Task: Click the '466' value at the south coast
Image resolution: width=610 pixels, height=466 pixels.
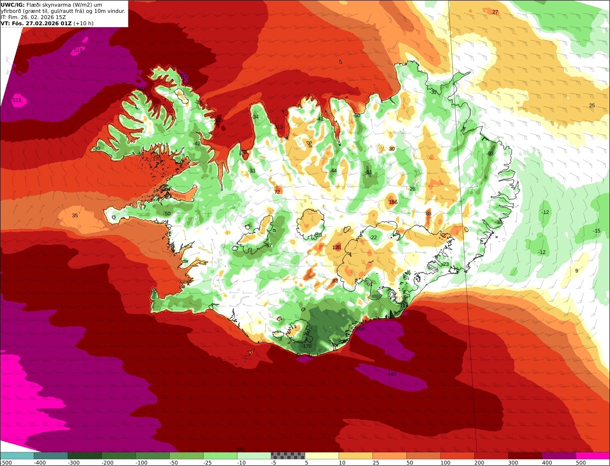Action: coord(360,329)
